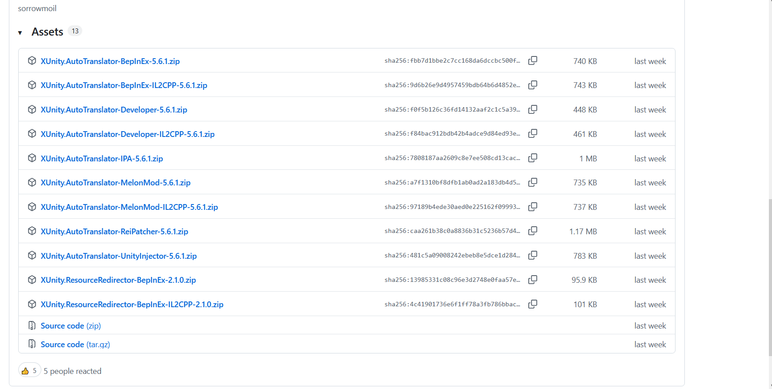Click package icon beside AutoTranslator-MelonMod-5.6.1.zip
Viewport: 772px width, 389px height.
tap(32, 182)
